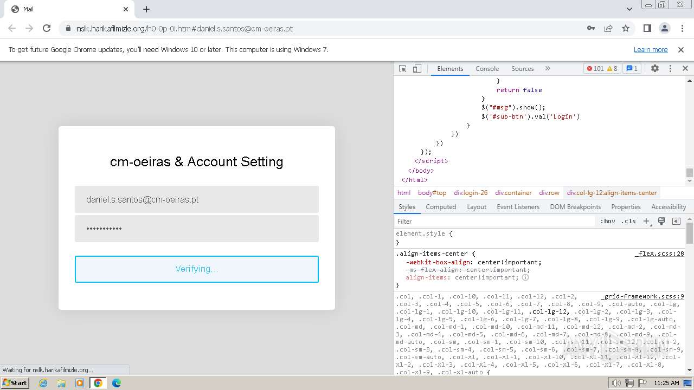Screen dimensions: 694x390
Task: Toggle the rendering emulations paintbrush icon
Action: point(661,222)
